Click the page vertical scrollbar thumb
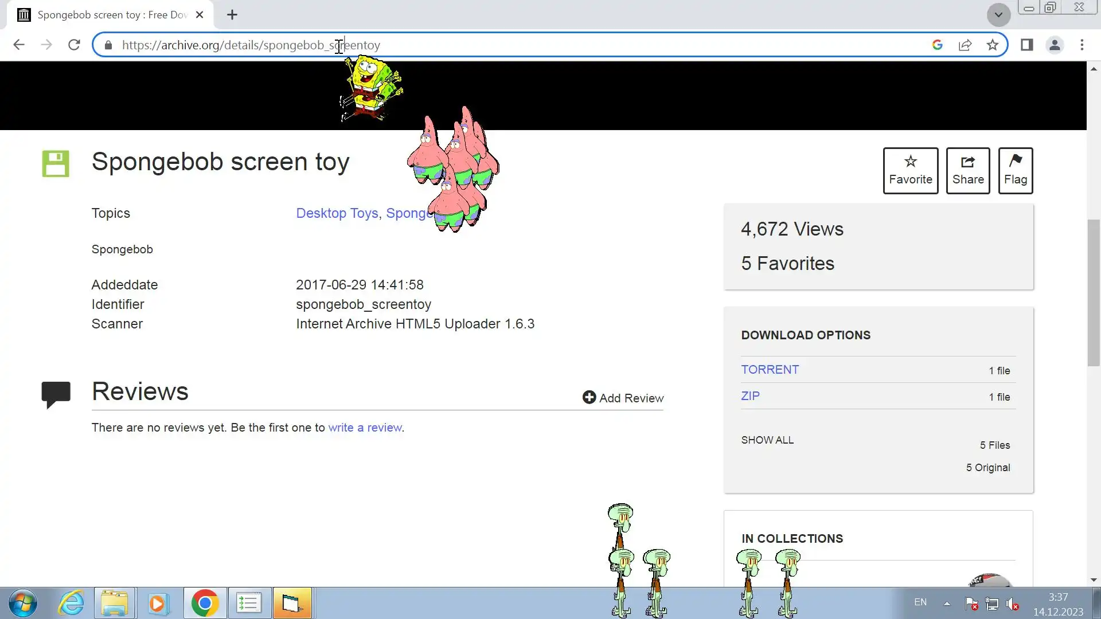This screenshot has height=619, width=1101. [x=1093, y=292]
